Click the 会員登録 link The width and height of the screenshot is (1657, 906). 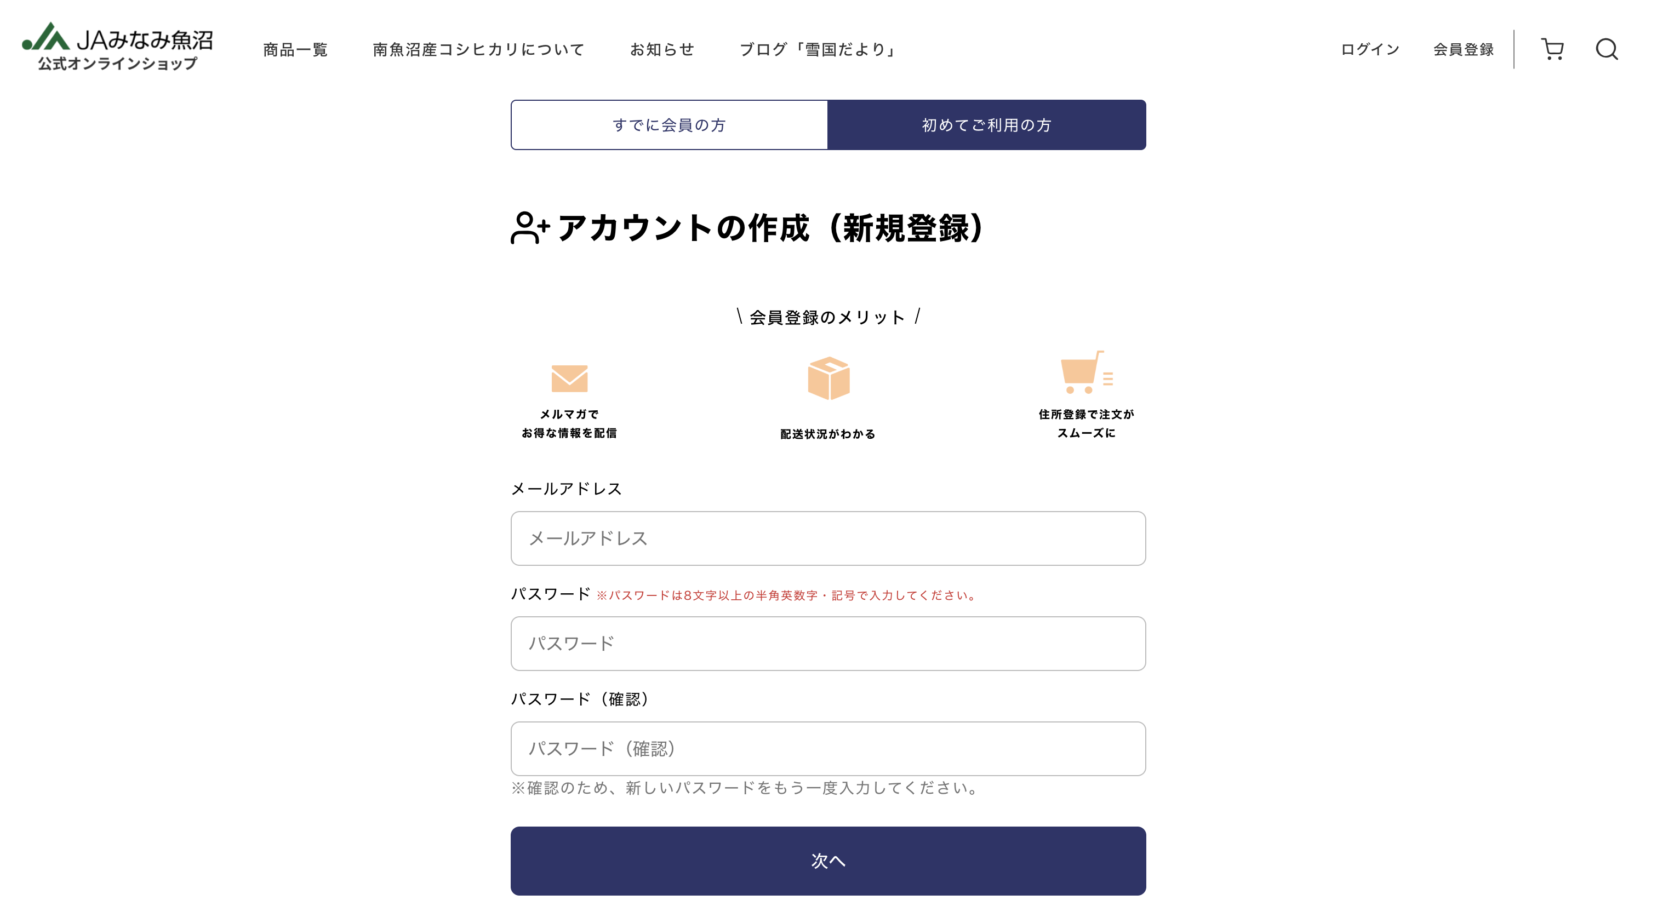(1462, 49)
